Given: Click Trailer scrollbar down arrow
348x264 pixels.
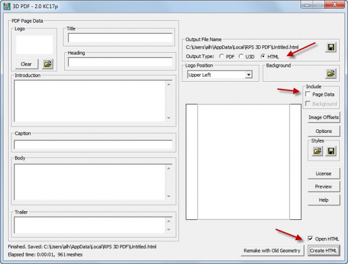Looking at the screenshot, I should [x=169, y=230].
